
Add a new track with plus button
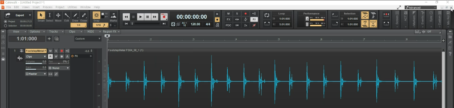(x=49, y=39)
